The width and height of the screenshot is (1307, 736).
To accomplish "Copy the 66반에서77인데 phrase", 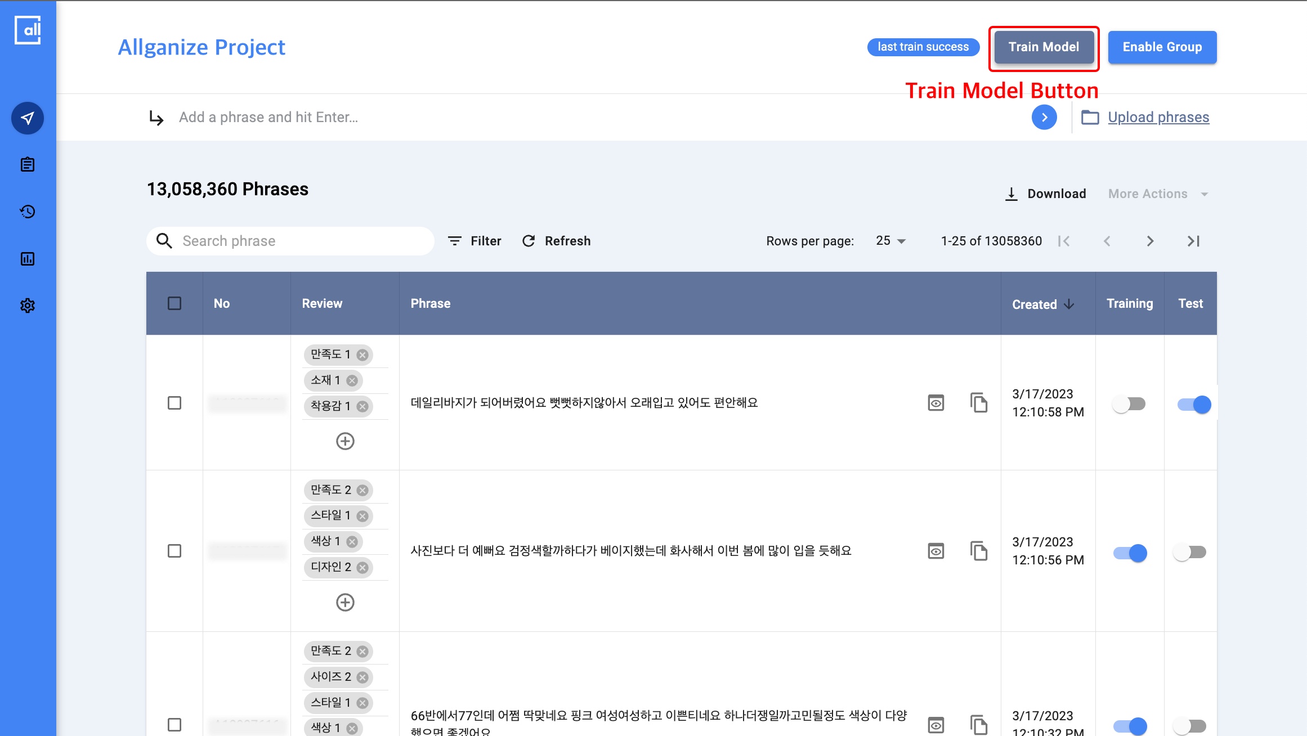I will [979, 725].
